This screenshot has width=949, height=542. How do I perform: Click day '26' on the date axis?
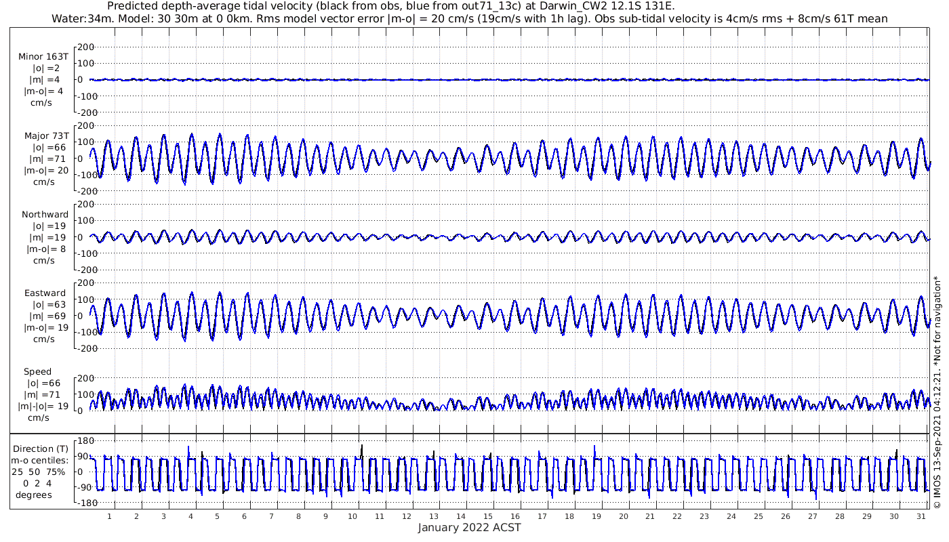[786, 516]
